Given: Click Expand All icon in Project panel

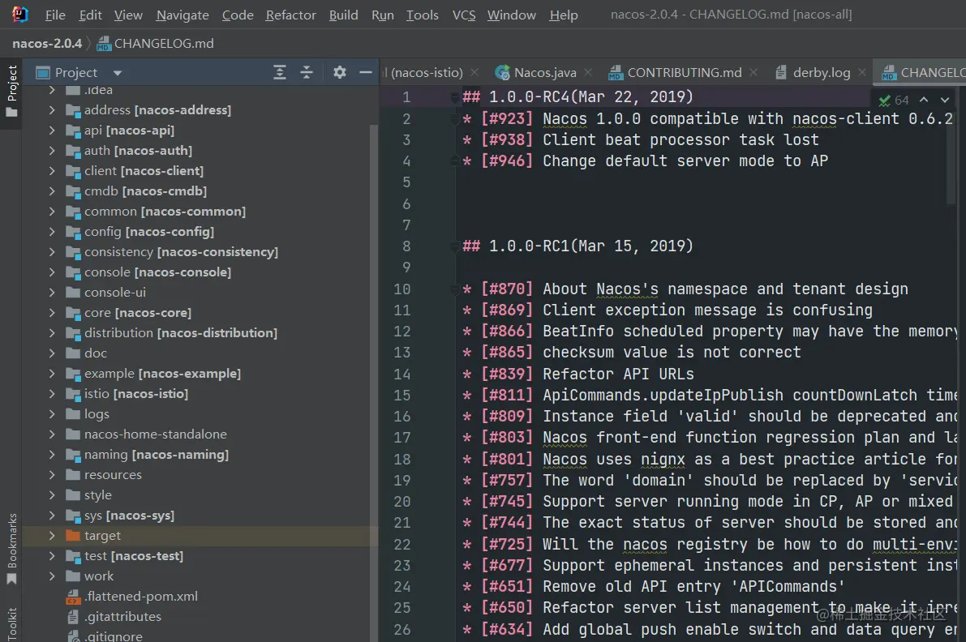Looking at the screenshot, I should pos(279,72).
